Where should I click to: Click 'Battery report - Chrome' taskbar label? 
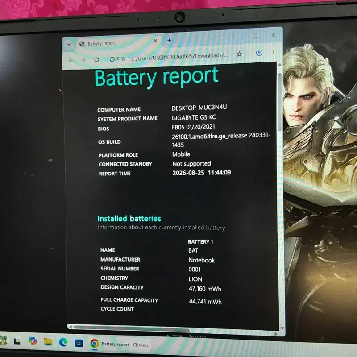pyautogui.click(x=125, y=345)
